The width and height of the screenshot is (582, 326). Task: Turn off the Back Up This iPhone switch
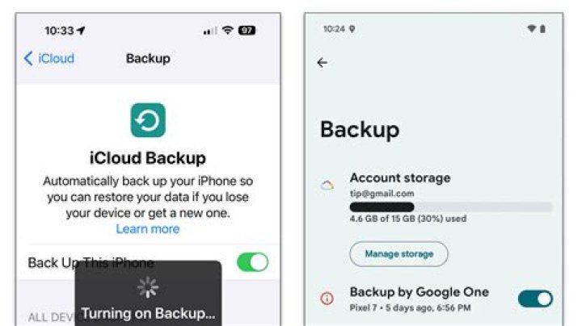click(253, 262)
